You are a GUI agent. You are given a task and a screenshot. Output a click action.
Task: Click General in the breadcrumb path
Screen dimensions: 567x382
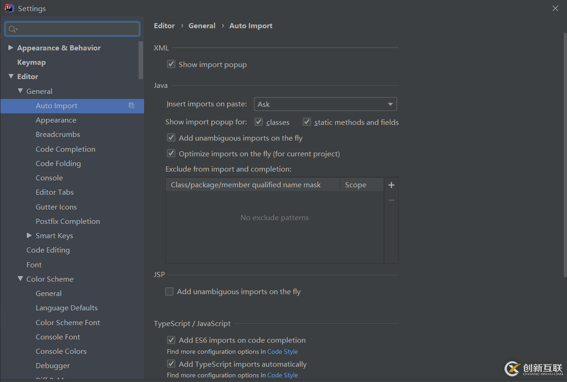click(202, 26)
